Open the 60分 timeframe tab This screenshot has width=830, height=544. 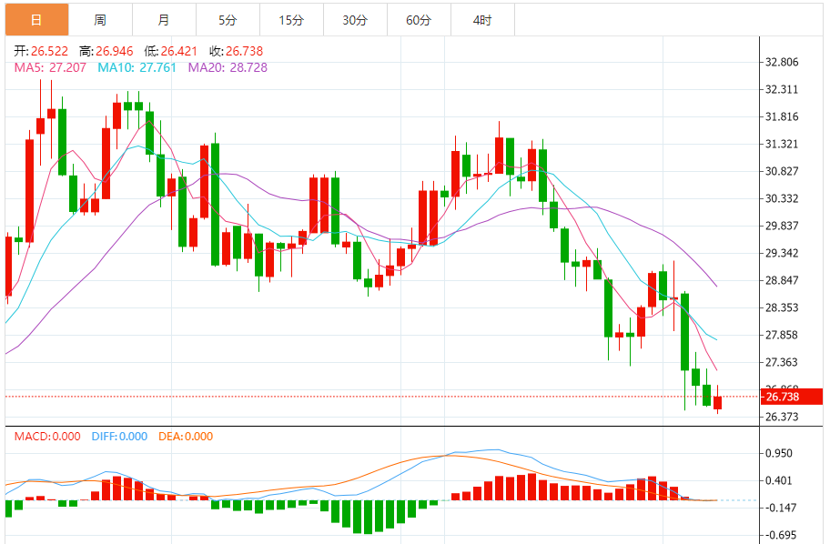(x=419, y=20)
